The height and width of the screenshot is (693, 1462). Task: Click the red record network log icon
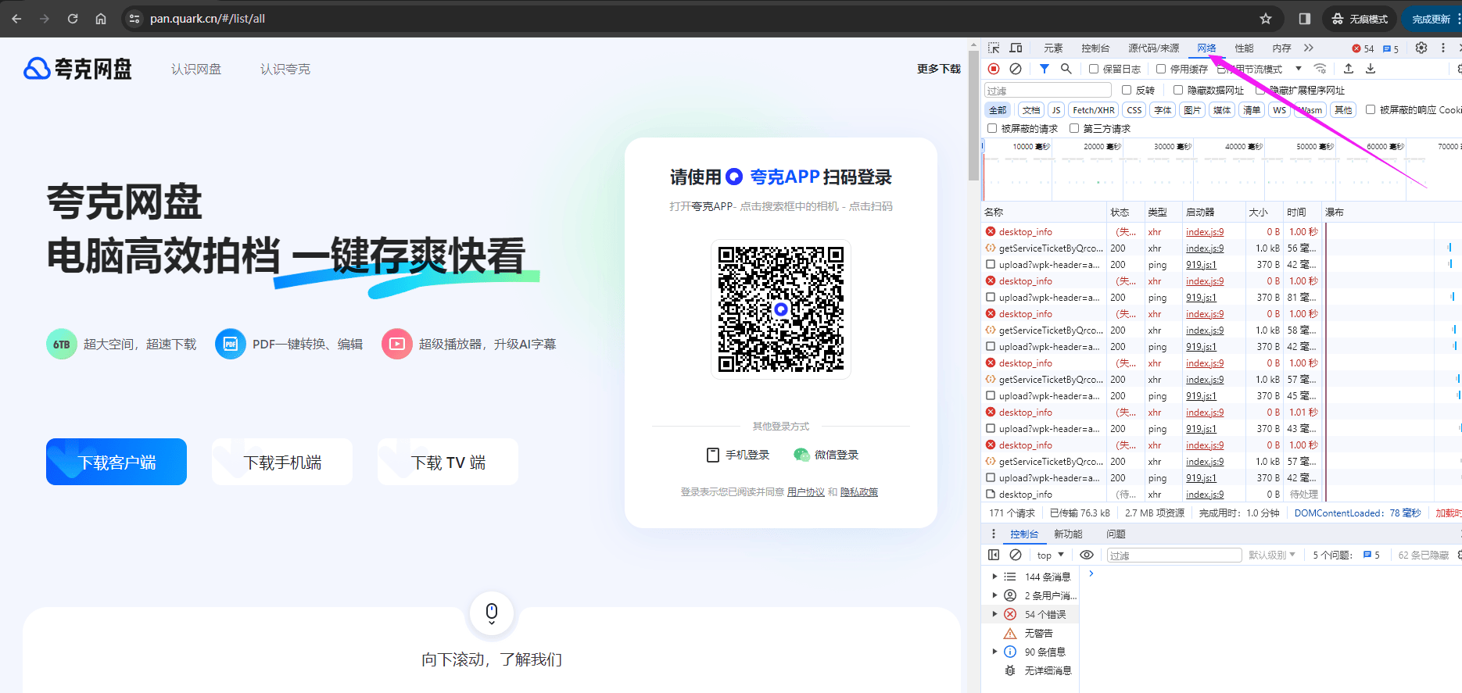point(994,69)
